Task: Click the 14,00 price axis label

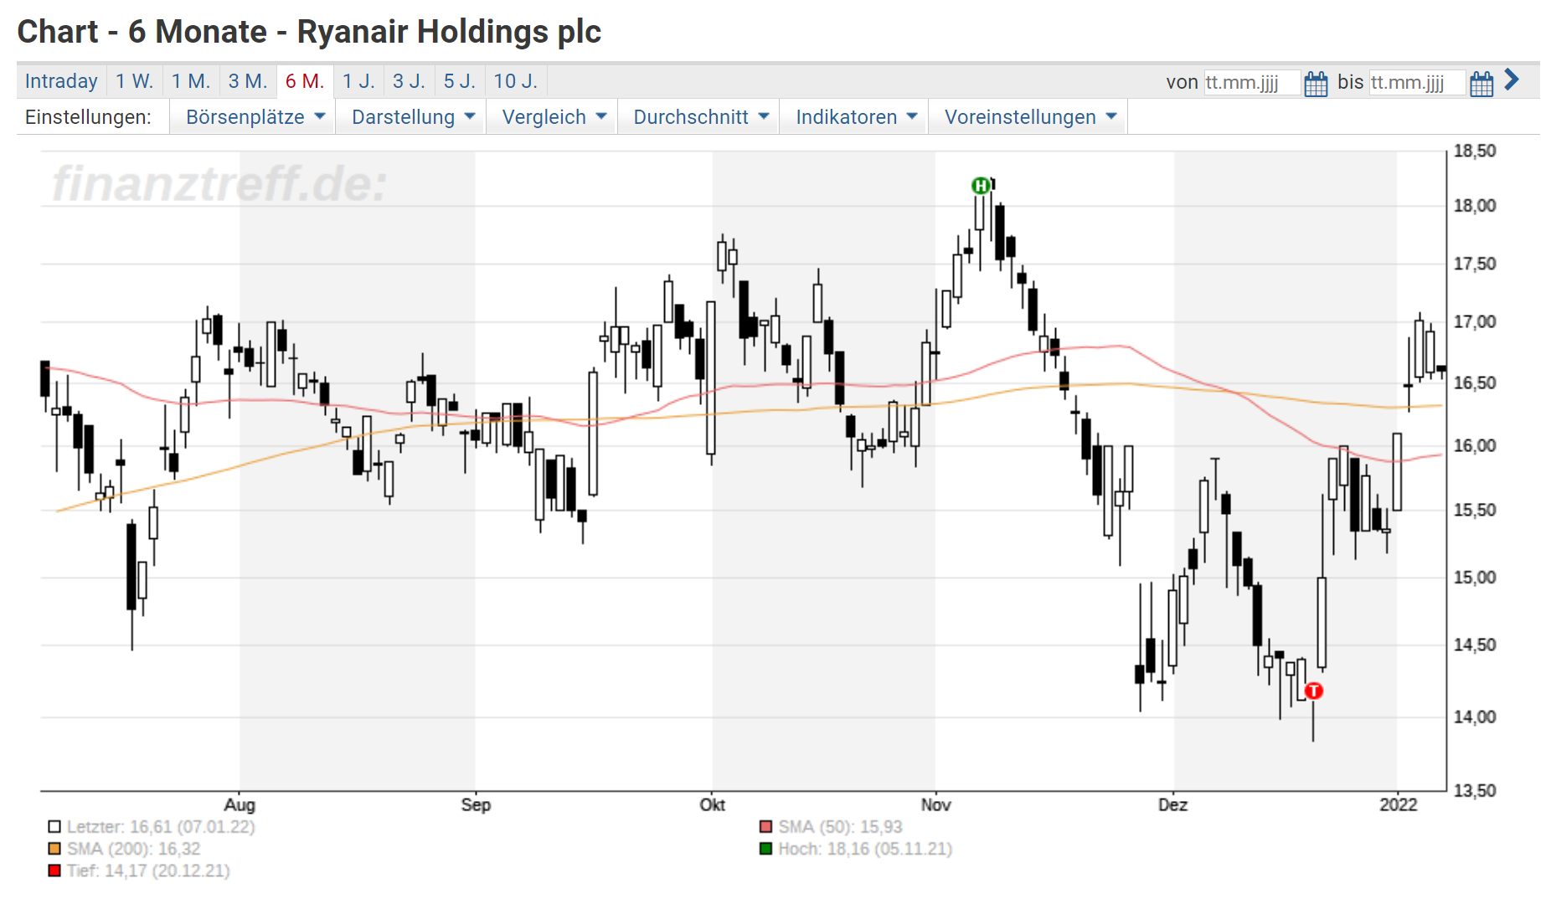Action: click(1474, 717)
